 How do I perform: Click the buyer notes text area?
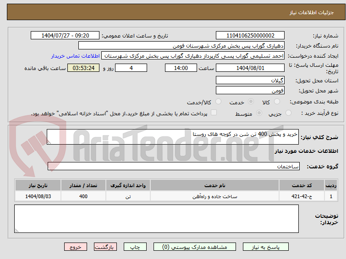156,219
